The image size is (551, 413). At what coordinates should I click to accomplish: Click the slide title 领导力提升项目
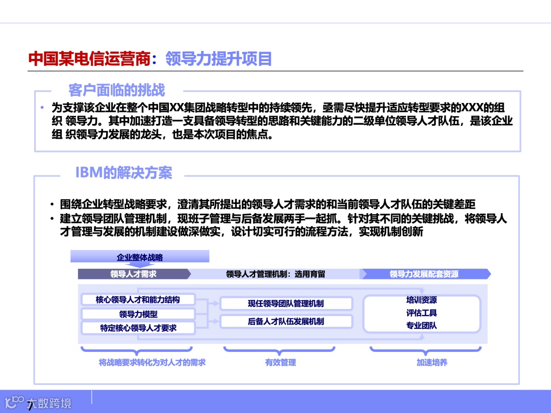[218, 59]
